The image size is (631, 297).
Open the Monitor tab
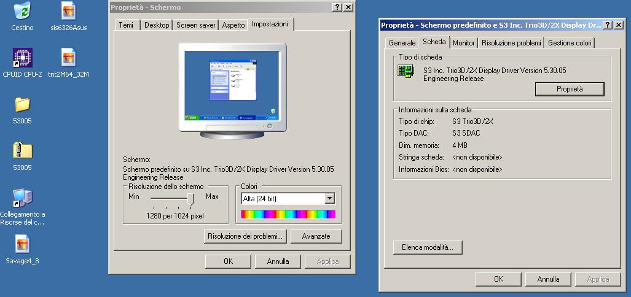click(x=464, y=42)
